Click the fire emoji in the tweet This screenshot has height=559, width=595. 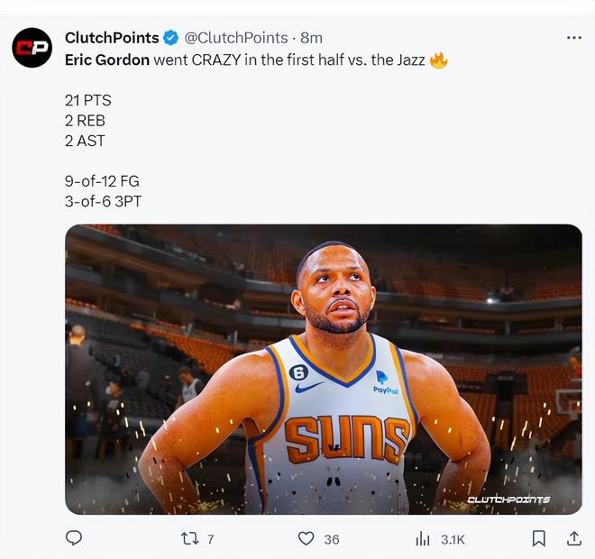pyautogui.click(x=439, y=61)
